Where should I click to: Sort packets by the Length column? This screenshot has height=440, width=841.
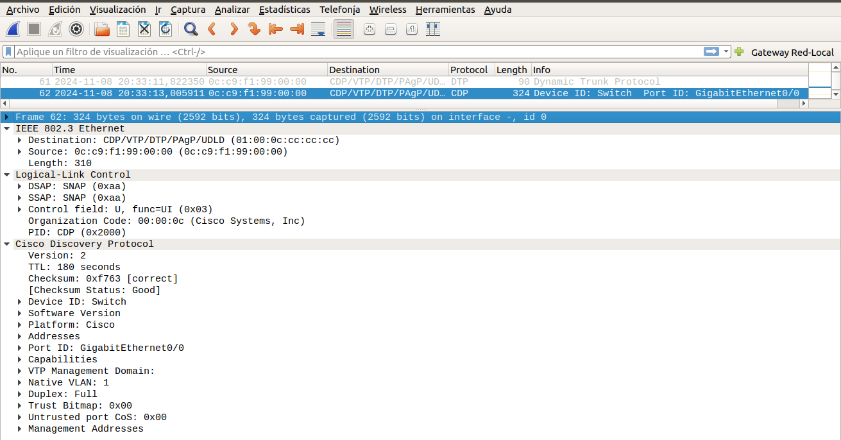pyautogui.click(x=513, y=70)
